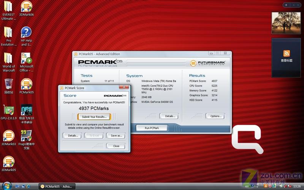Open the Pro Evolution folder icon
Image resolution: width=304 pixels, height=190 pixels.
click(x=8, y=36)
